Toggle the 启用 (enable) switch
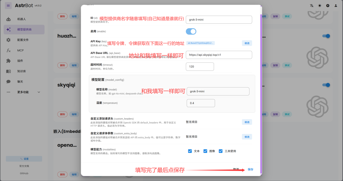The height and width of the screenshot is (181, 343). click(191, 31)
